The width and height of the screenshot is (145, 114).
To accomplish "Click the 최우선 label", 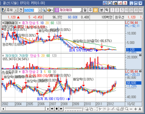I will 119,17.
